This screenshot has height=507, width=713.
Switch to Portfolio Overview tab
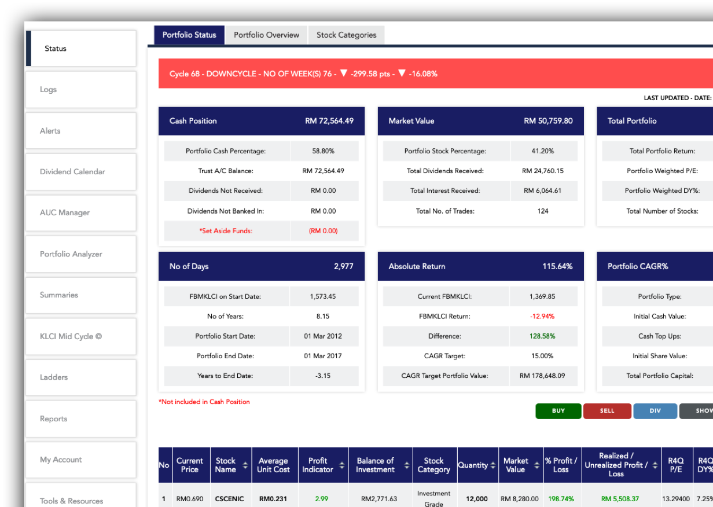pyautogui.click(x=266, y=35)
